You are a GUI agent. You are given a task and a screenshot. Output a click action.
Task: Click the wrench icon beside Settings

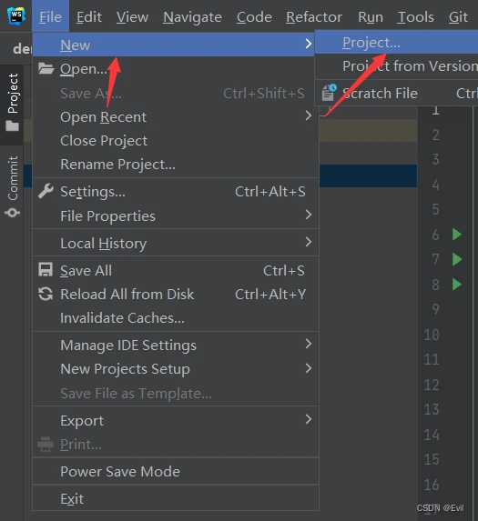[46, 191]
